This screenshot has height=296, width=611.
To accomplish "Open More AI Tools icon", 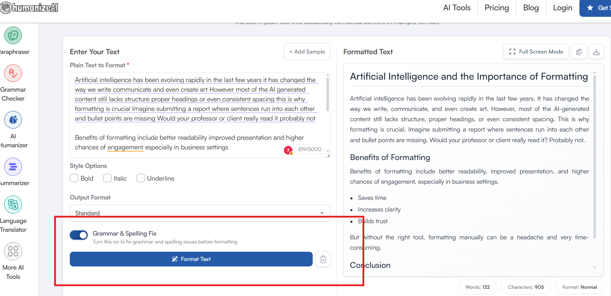I will 13,251.
